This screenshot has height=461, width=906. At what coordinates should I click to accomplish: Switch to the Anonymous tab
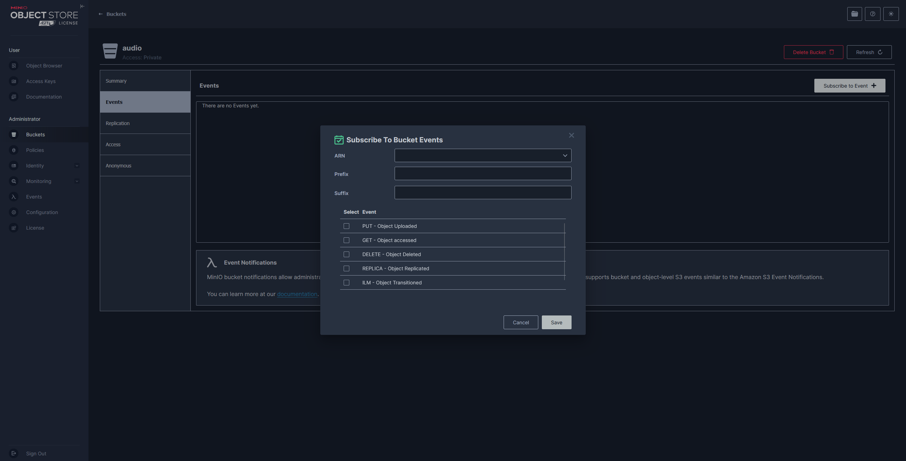point(145,166)
